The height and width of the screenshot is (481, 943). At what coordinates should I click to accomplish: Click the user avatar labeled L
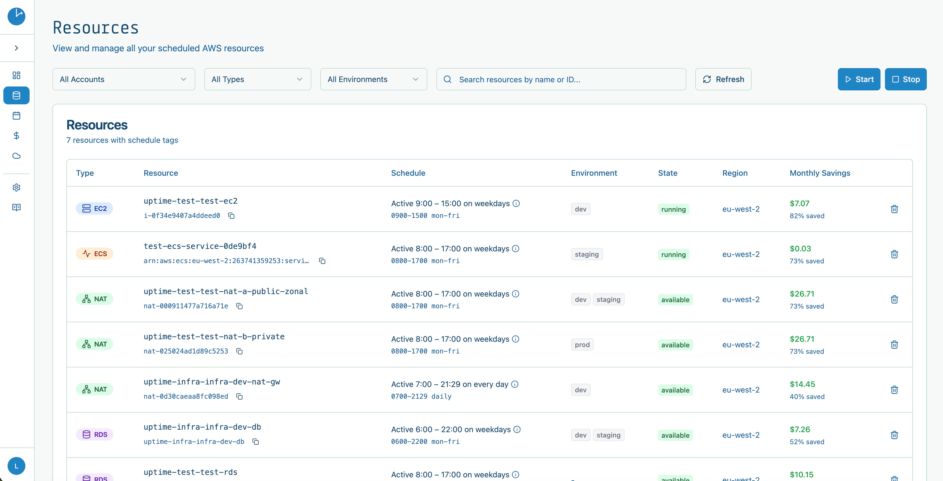pos(16,466)
